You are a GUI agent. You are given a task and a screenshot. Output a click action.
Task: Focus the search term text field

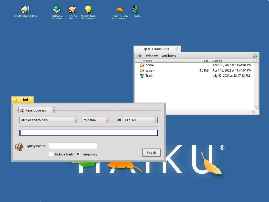click(x=88, y=133)
